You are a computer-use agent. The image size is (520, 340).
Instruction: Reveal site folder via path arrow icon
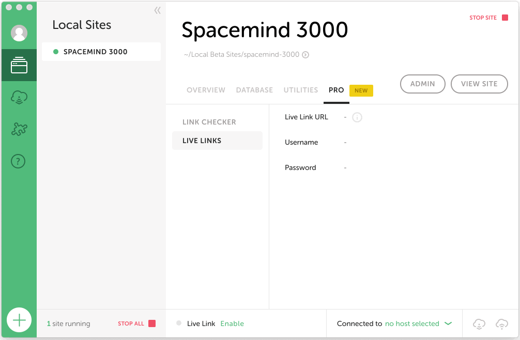coord(305,55)
